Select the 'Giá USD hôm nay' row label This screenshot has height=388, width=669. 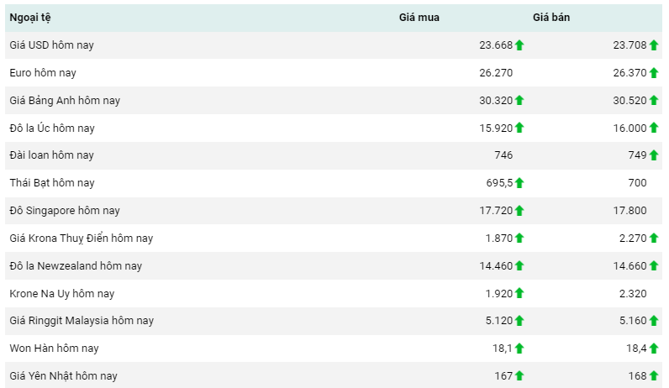[51, 45]
